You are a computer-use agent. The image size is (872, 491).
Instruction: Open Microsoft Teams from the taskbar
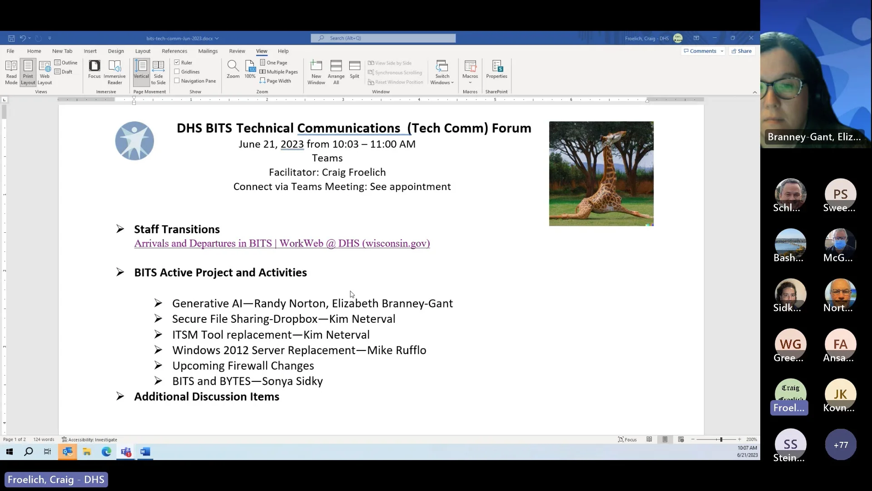tap(126, 451)
